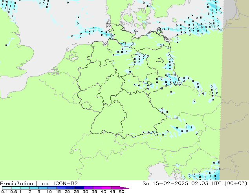Click the legend swatch between 5 and 10
This screenshot has height=193, width=249.
coord(43,188)
